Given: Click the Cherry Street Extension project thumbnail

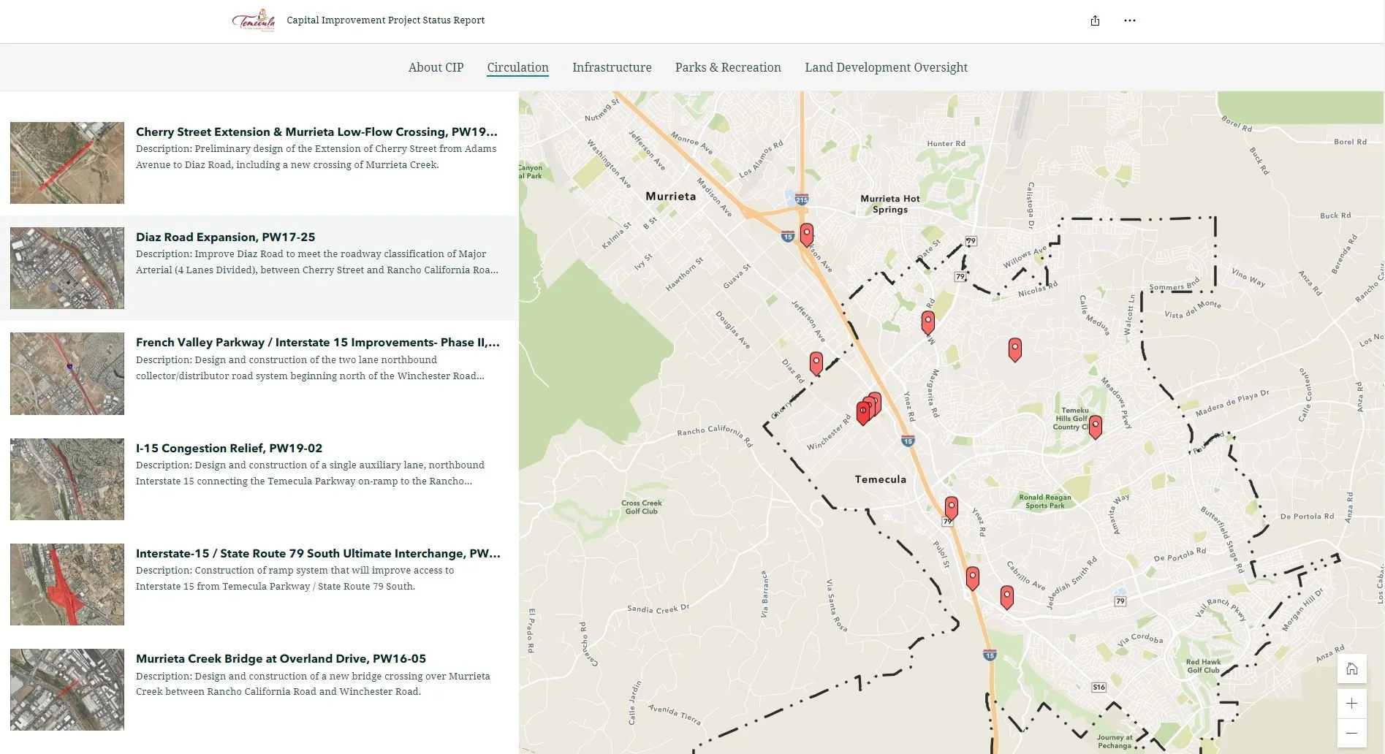Looking at the screenshot, I should 66,162.
